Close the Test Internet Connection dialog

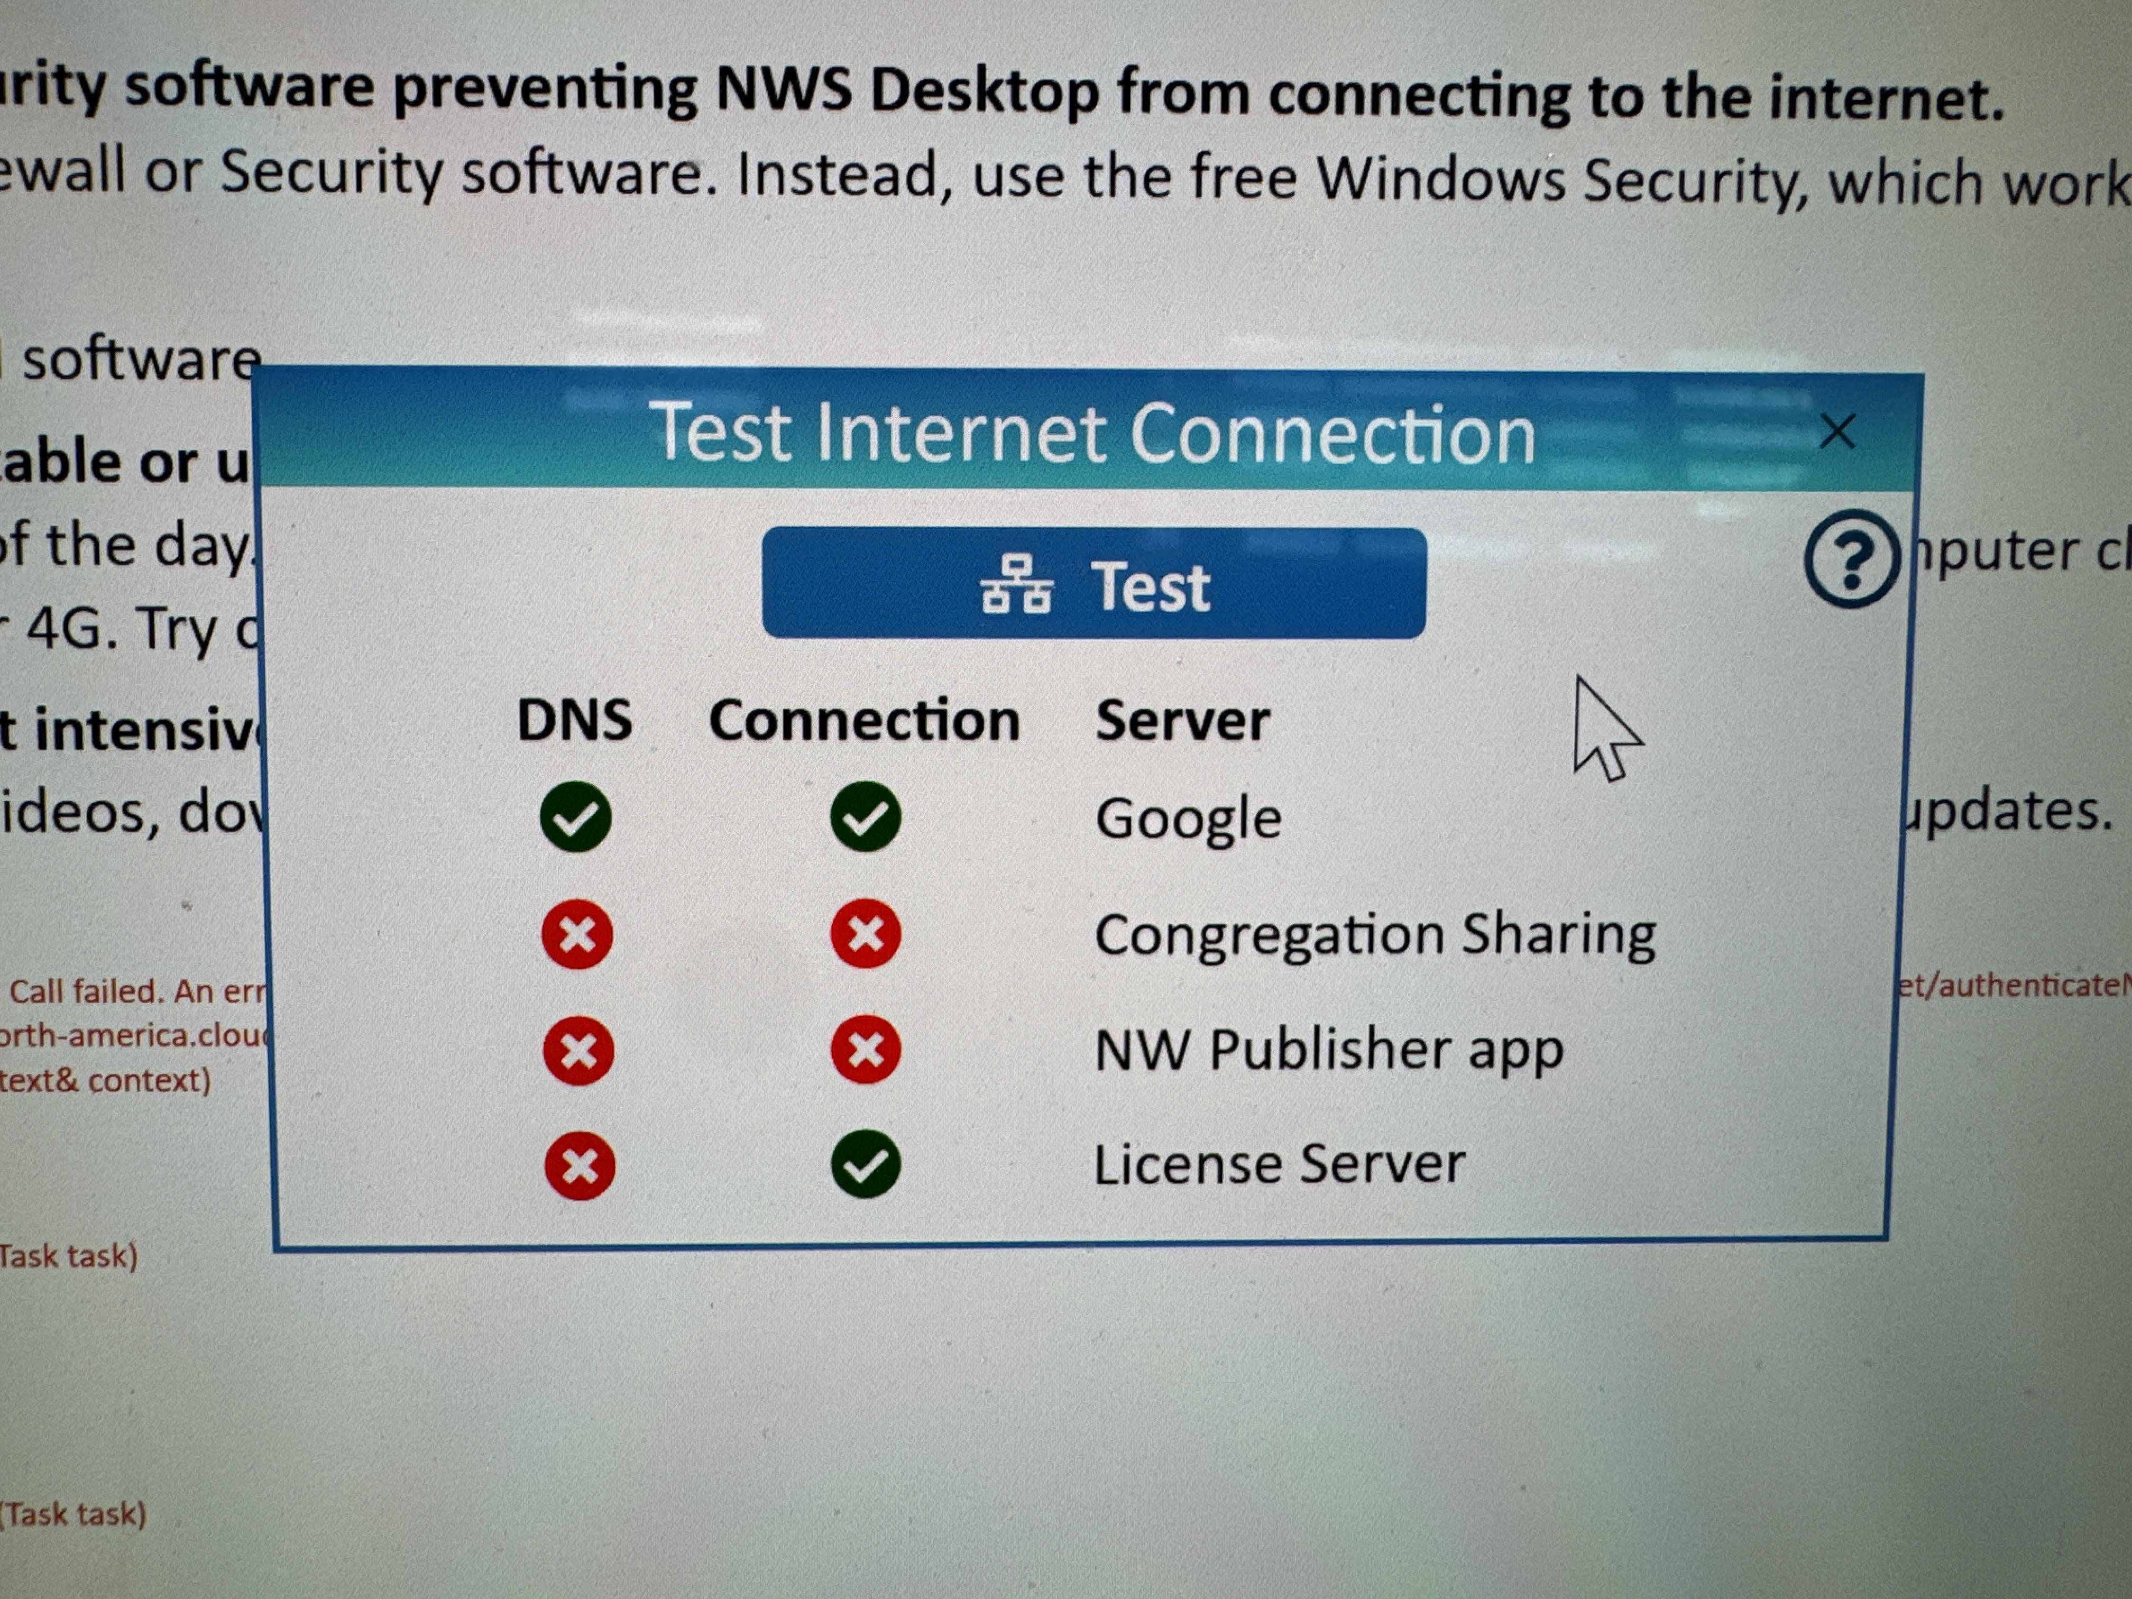[x=1837, y=432]
